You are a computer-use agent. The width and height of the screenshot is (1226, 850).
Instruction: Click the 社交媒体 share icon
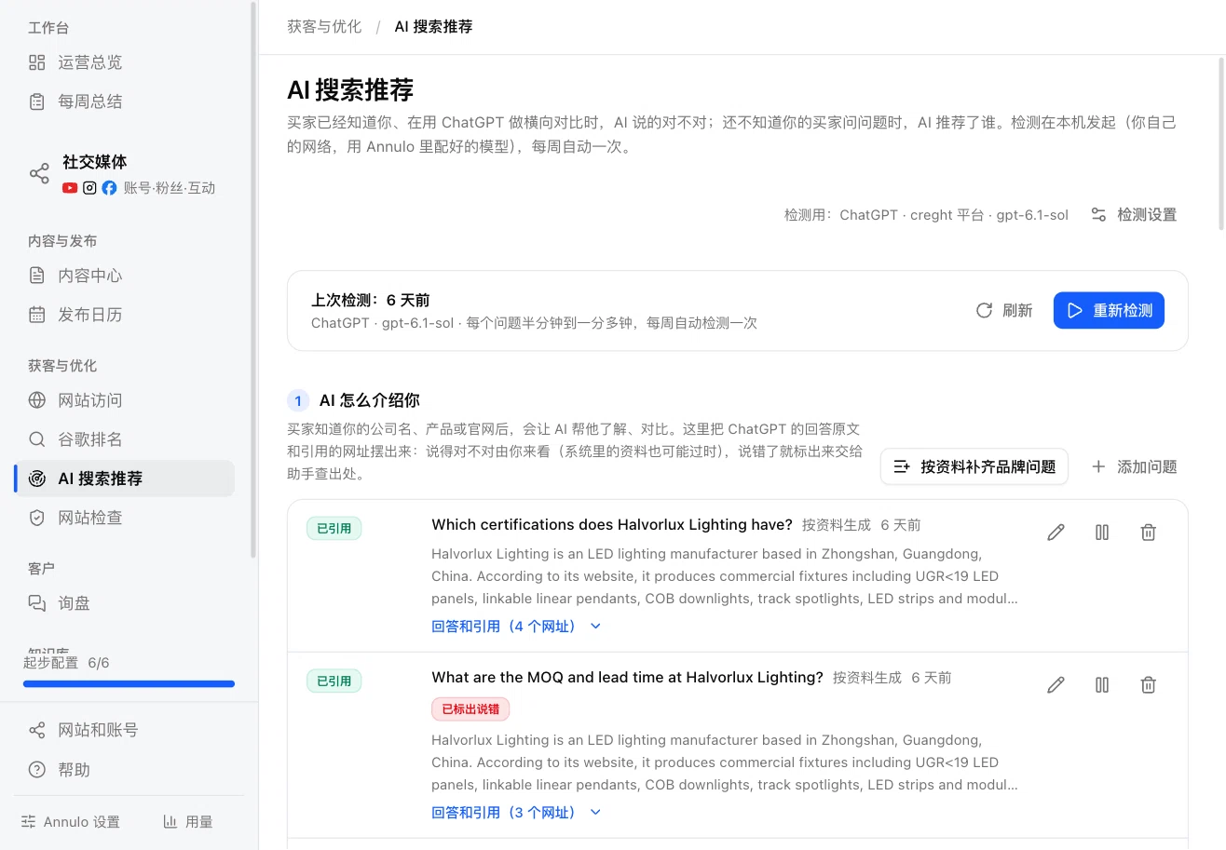pos(39,174)
